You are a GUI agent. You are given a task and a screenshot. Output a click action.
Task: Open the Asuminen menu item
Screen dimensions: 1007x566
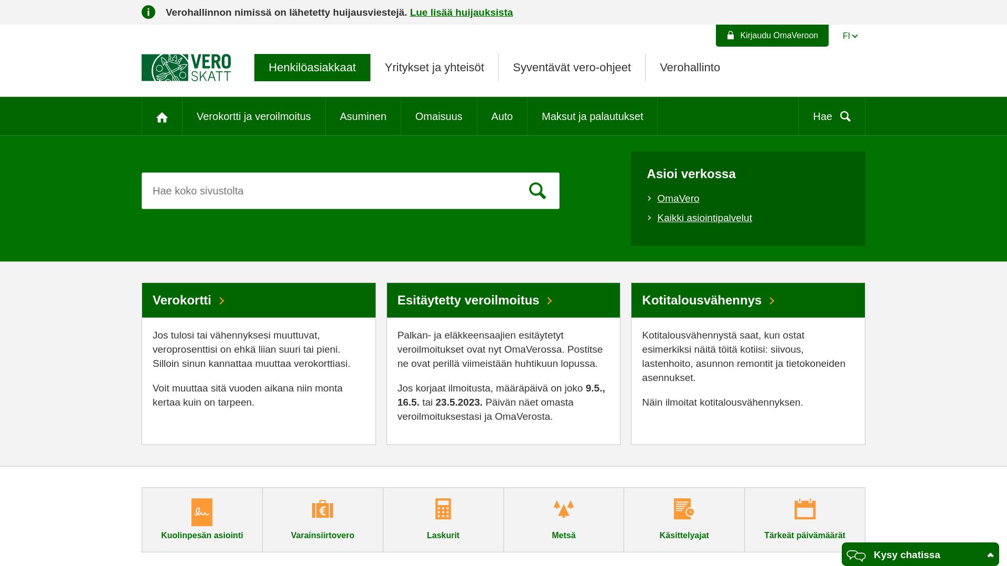[x=363, y=116]
